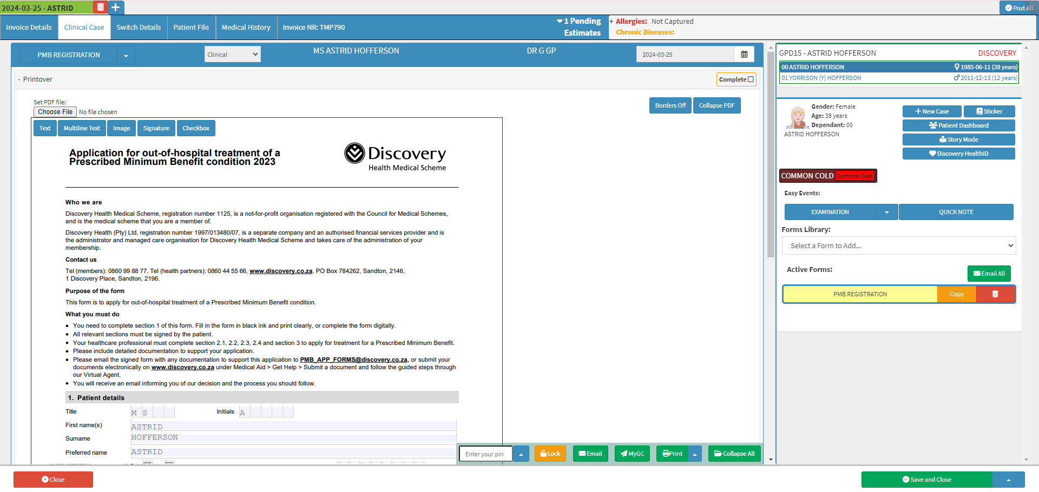This screenshot has height=492, width=1039.
Task: Turn Borders Off
Action: click(x=670, y=105)
